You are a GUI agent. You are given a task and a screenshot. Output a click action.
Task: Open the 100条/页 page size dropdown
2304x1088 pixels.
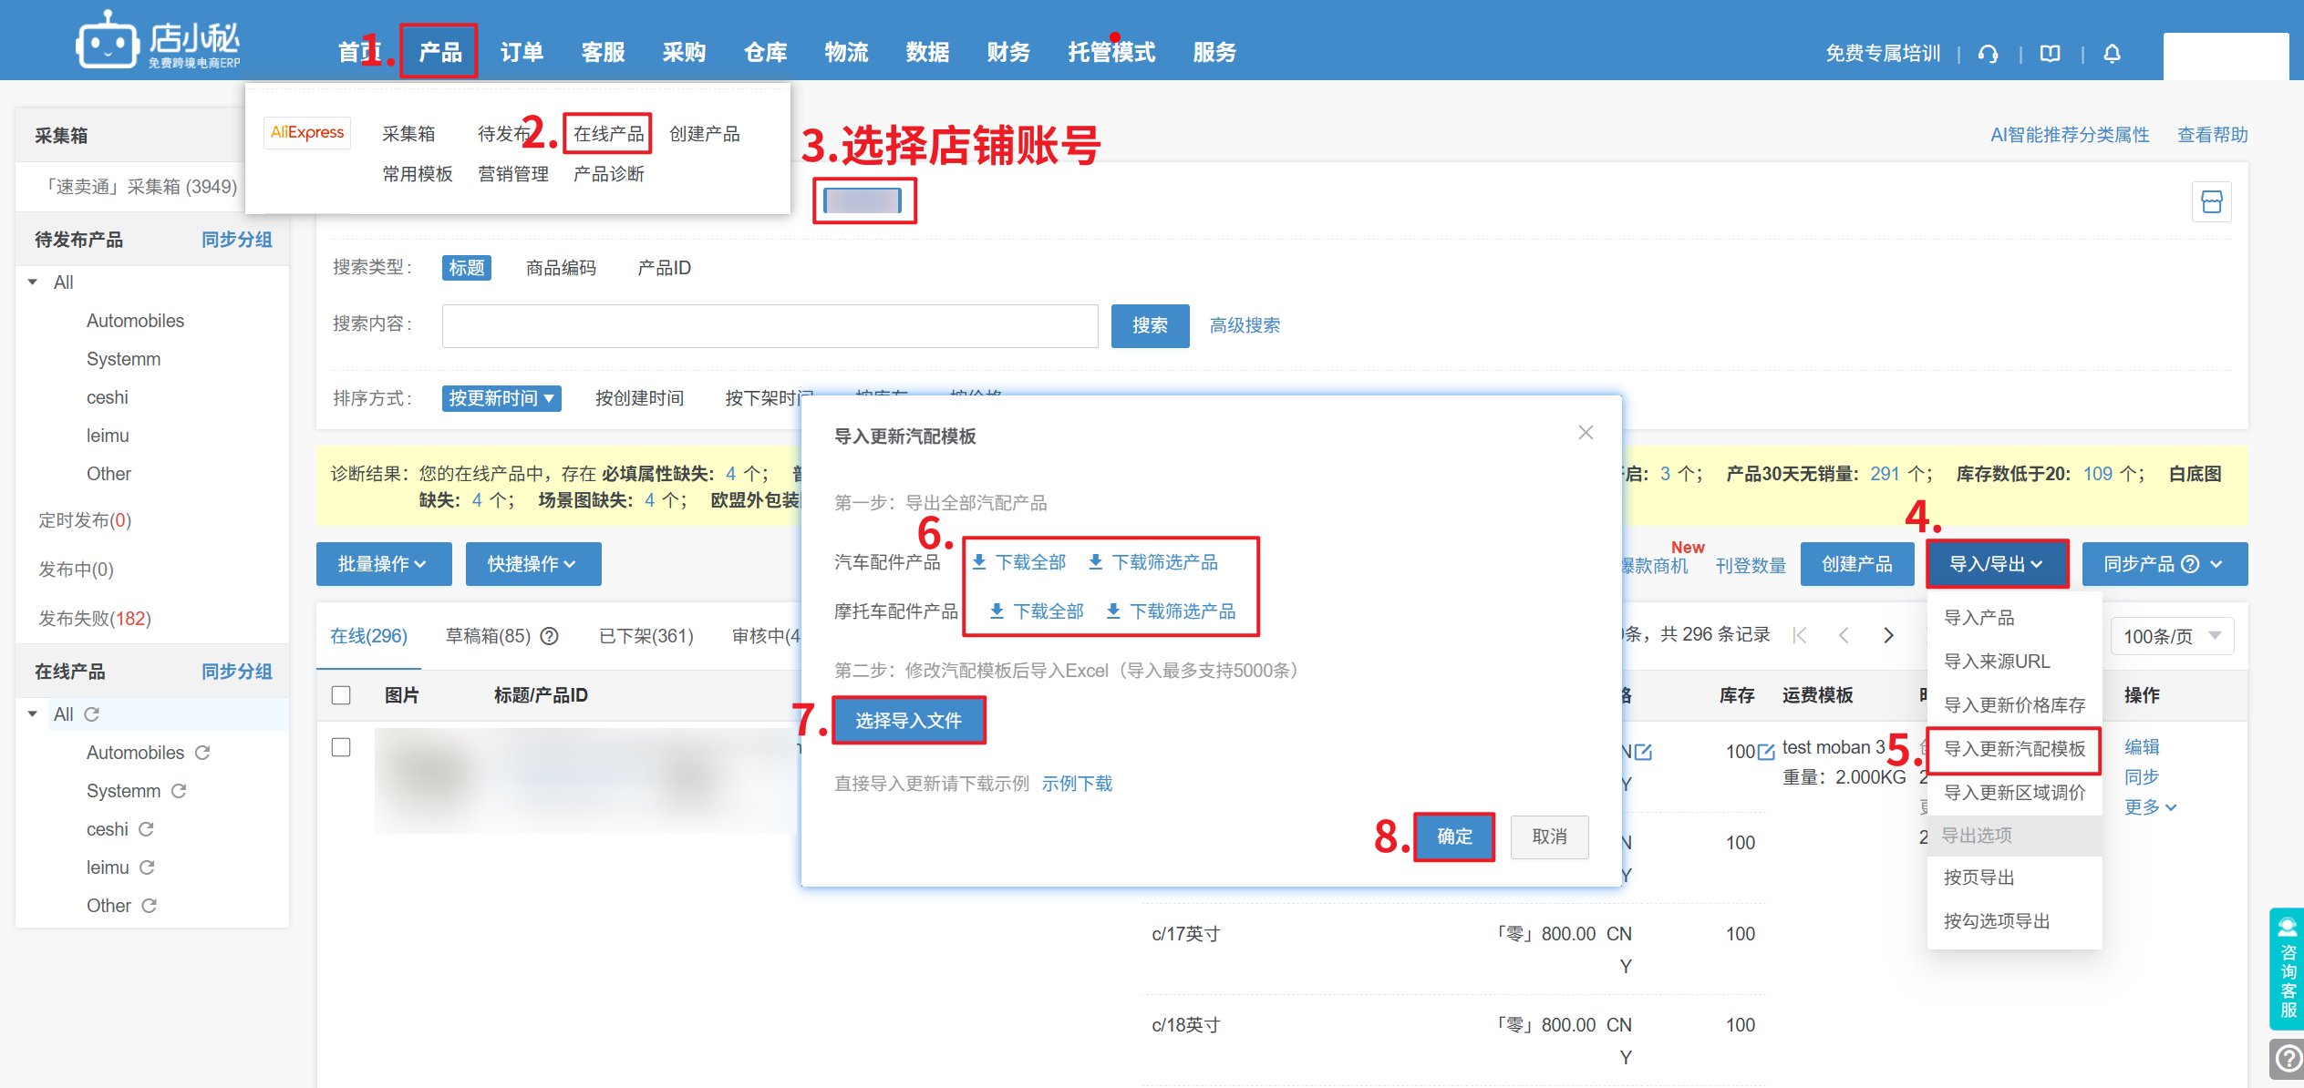tap(2172, 636)
